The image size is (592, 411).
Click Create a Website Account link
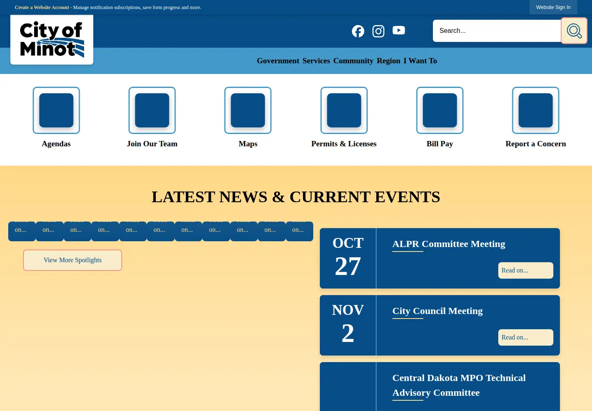click(42, 7)
